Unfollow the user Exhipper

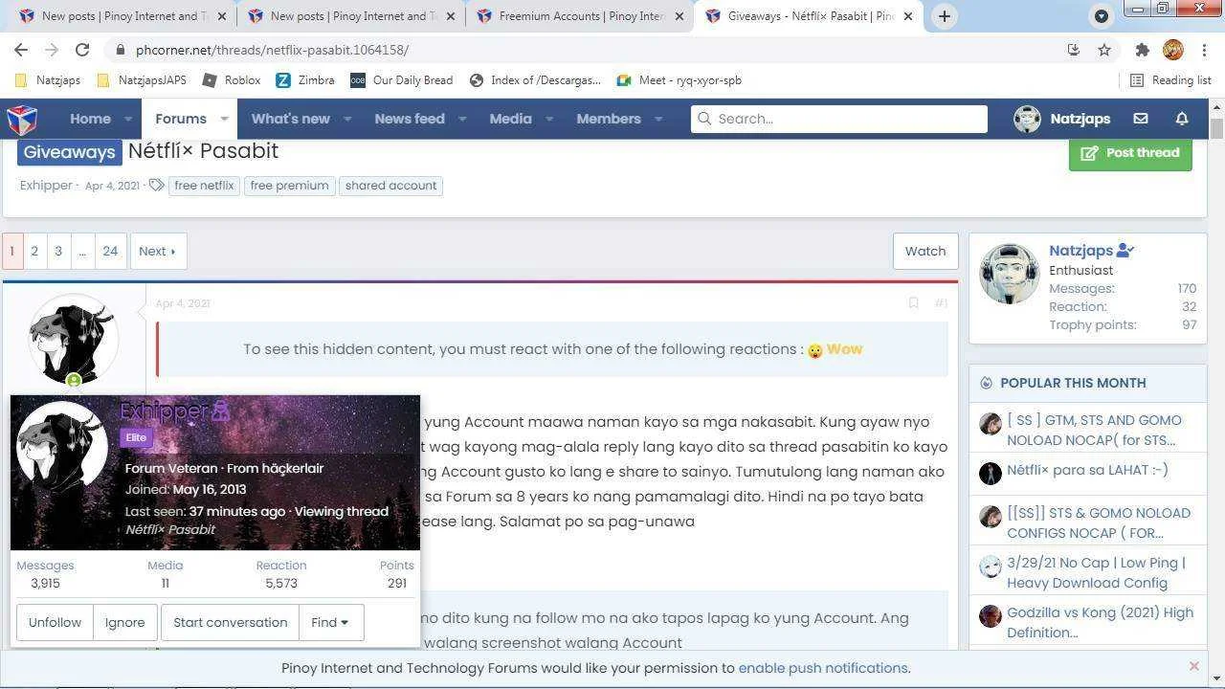click(55, 622)
